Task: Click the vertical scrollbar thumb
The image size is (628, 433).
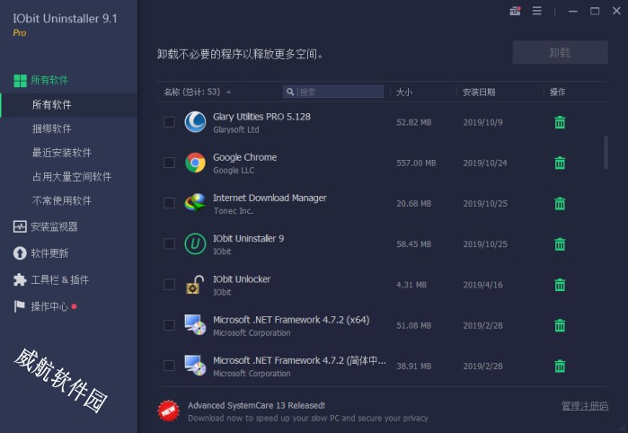Action: [606, 152]
